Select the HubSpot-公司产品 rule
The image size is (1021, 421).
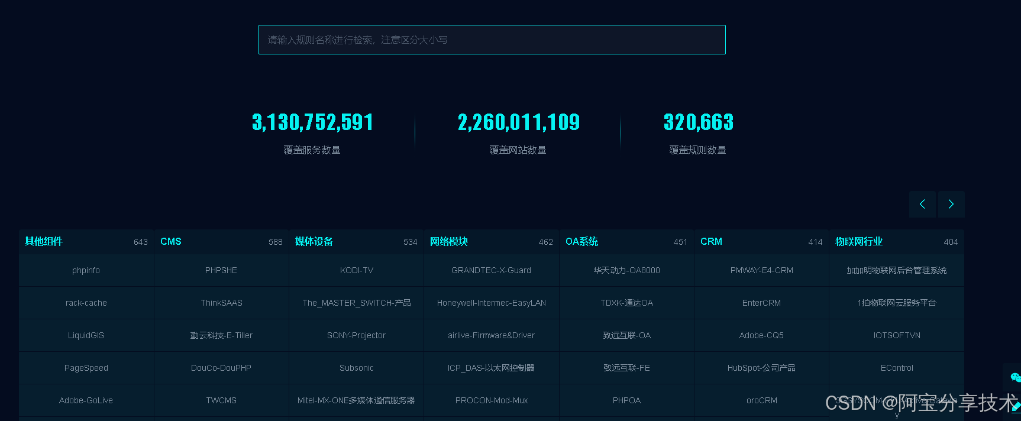(761, 368)
